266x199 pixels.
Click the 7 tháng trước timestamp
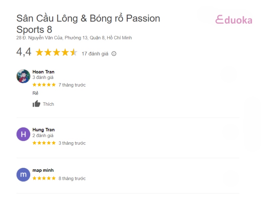pos(72,85)
